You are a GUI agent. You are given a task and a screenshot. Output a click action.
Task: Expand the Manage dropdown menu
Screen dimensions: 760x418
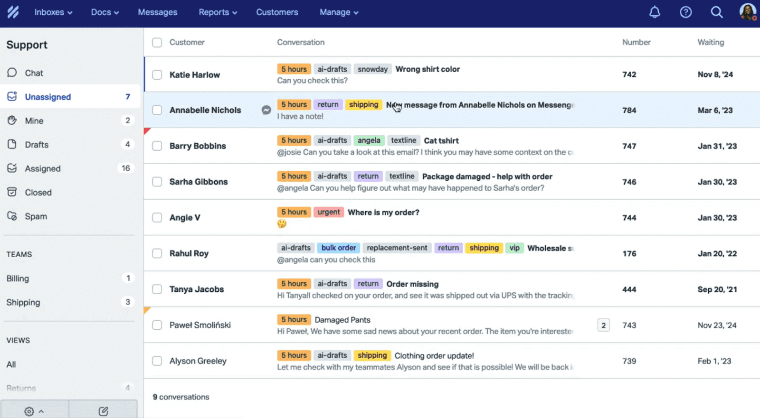(339, 12)
